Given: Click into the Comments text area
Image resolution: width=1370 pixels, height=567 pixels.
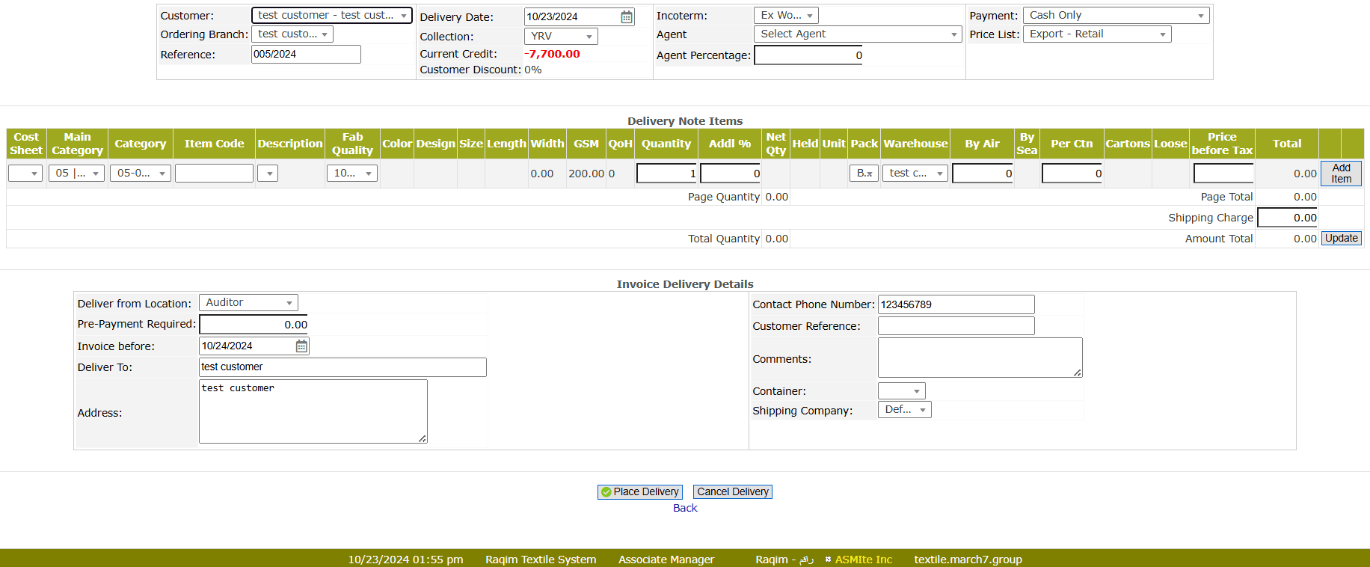Looking at the screenshot, I should [x=980, y=358].
